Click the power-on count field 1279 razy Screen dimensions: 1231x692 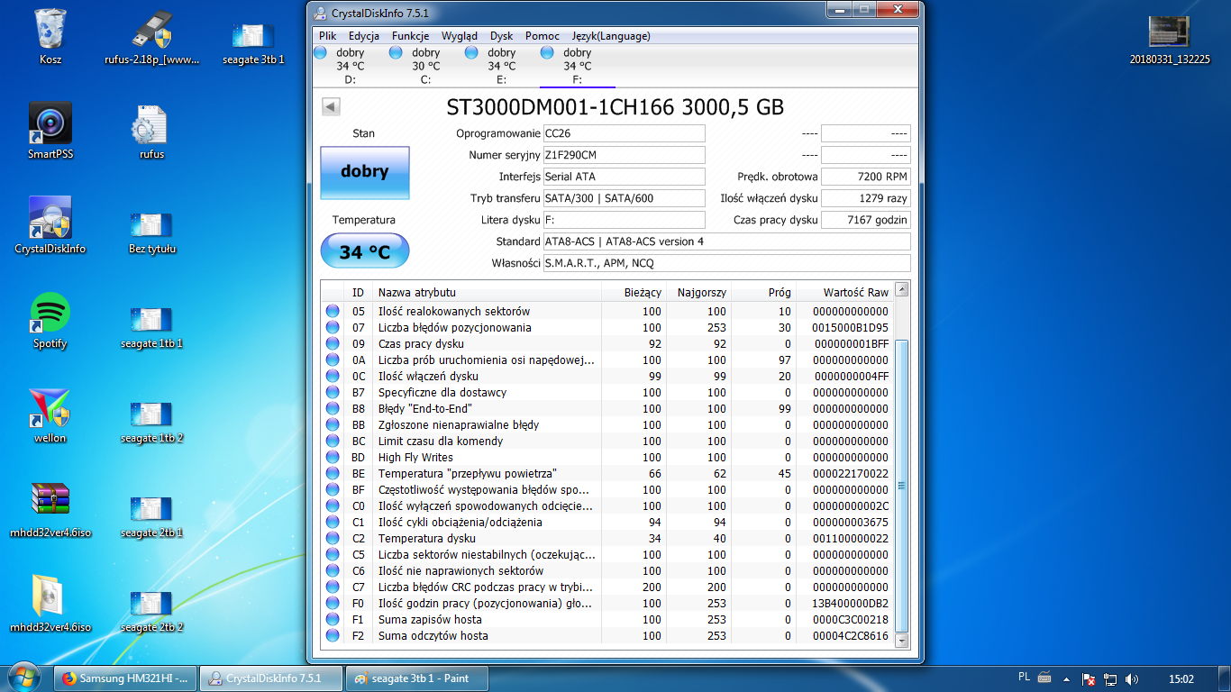(x=865, y=198)
